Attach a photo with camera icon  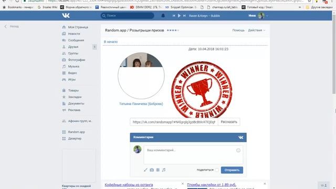152,170
